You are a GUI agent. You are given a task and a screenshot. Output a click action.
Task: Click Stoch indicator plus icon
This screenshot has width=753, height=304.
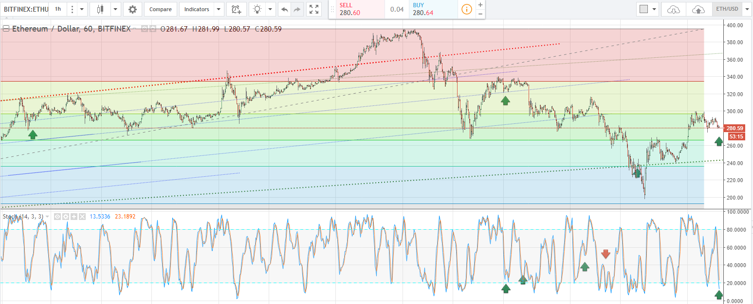[74, 217]
